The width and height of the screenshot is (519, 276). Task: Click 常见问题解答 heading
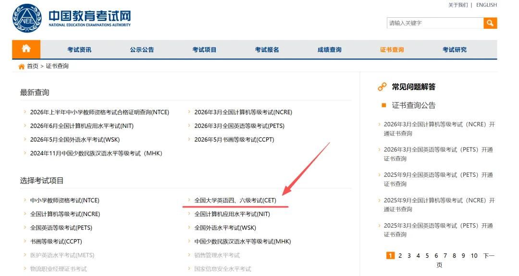(x=414, y=87)
